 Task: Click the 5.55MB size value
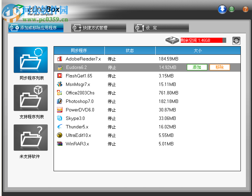pyautogui.click(x=166, y=135)
